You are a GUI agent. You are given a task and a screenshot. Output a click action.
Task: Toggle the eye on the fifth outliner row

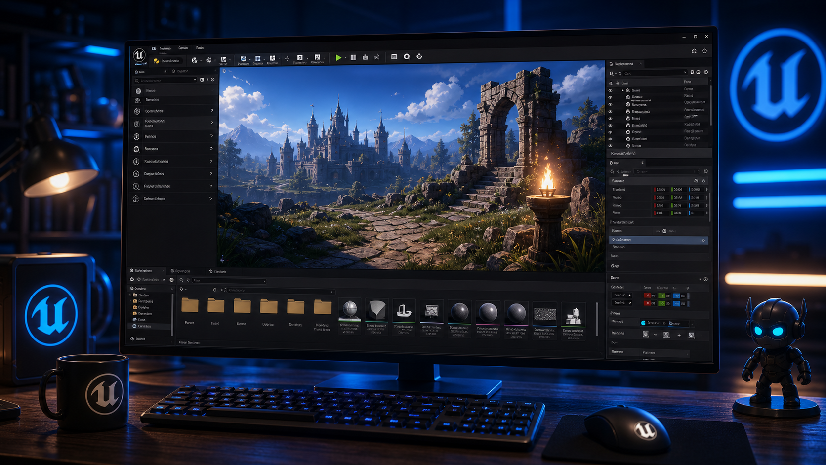[610, 119]
